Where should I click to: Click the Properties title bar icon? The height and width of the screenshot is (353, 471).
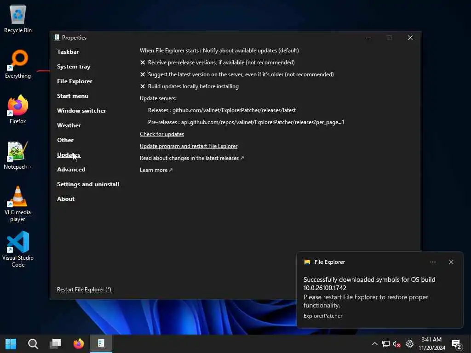[57, 38]
